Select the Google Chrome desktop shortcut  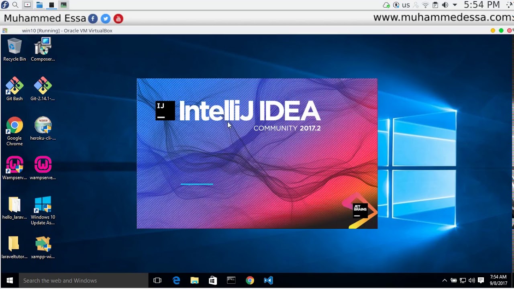14,131
